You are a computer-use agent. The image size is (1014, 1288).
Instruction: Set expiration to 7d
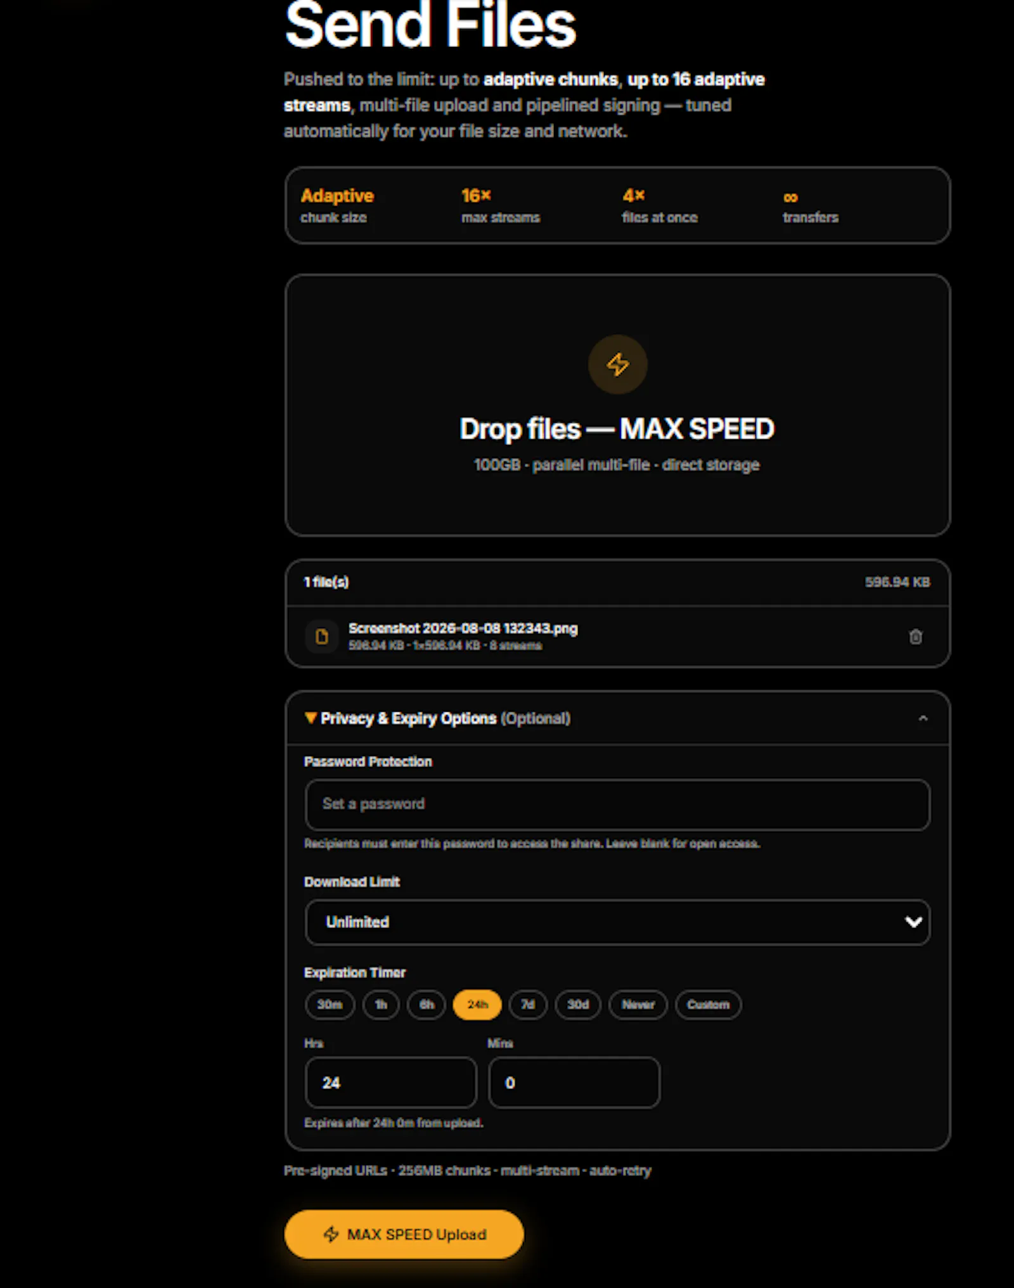click(528, 1005)
